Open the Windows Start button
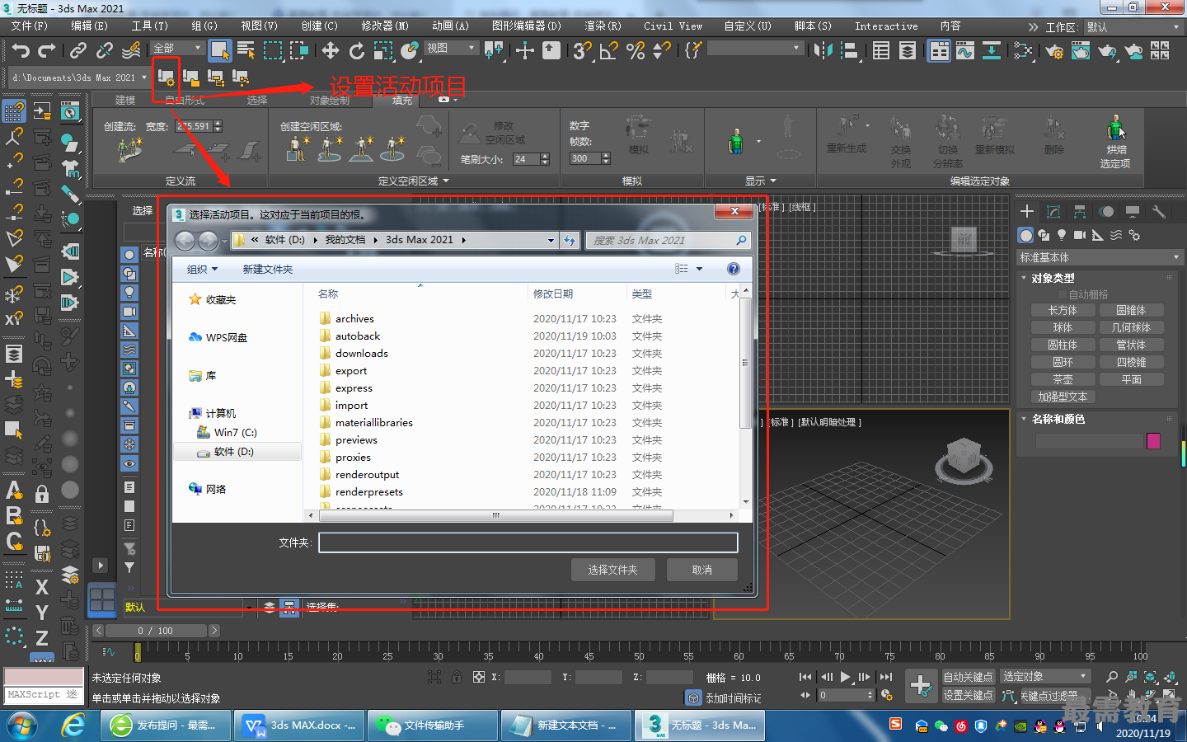The width and height of the screenshot is (1187, 742). point(21,726)
